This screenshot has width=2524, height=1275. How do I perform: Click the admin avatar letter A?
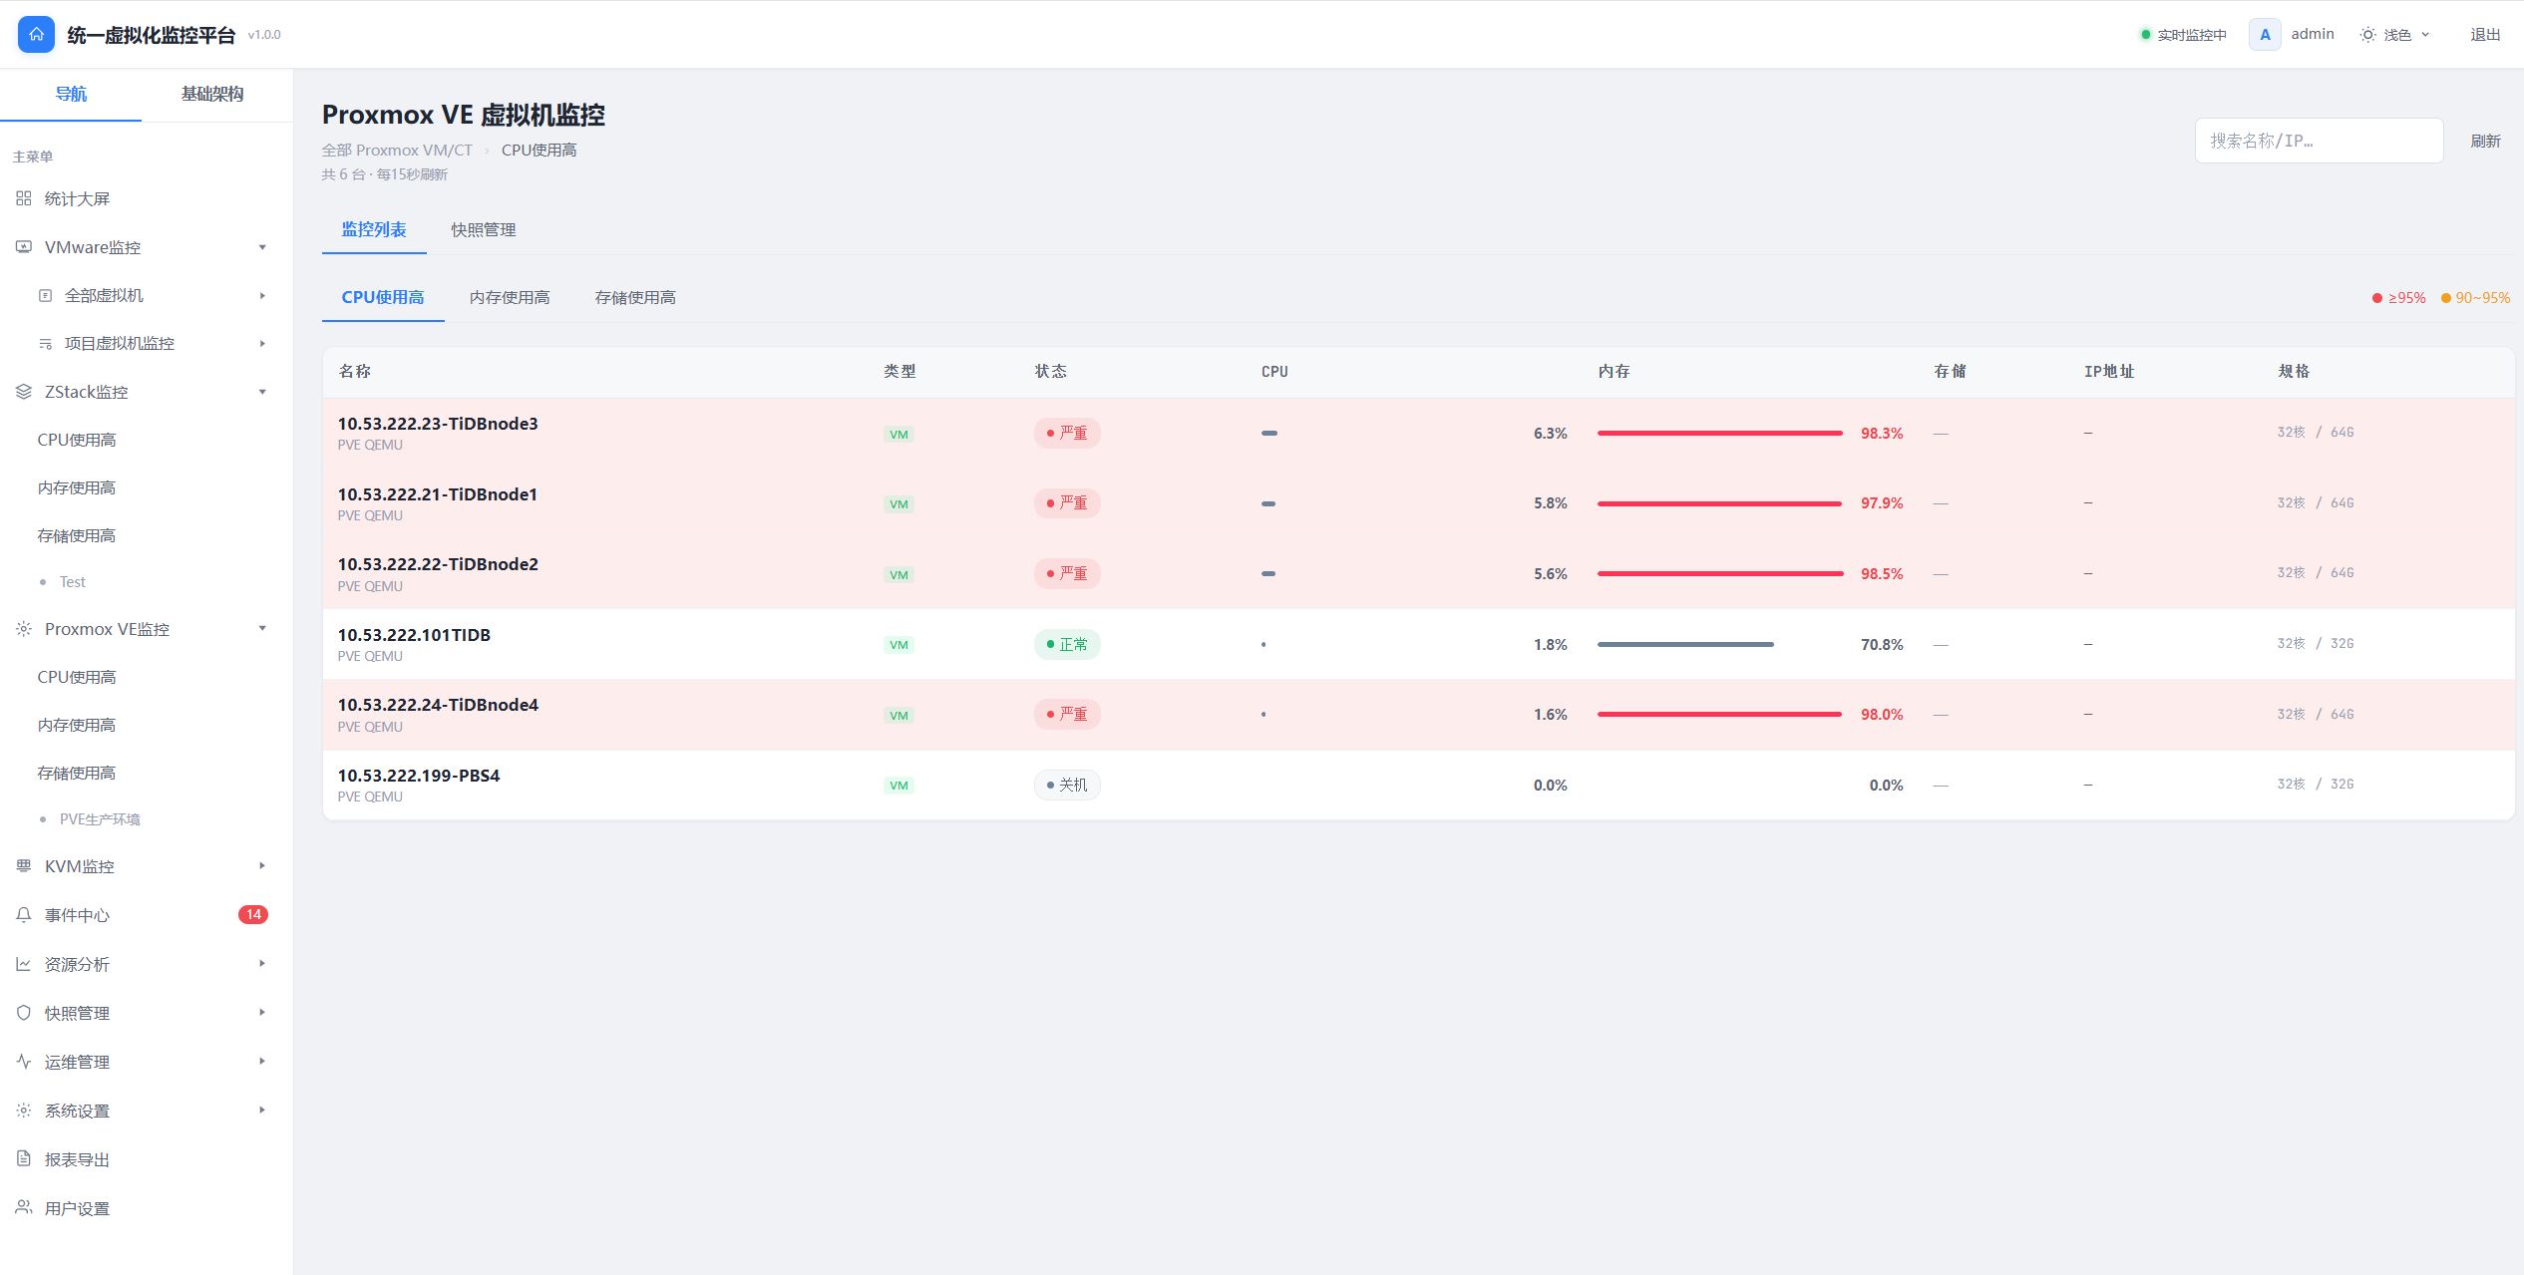click(2265, 34)
